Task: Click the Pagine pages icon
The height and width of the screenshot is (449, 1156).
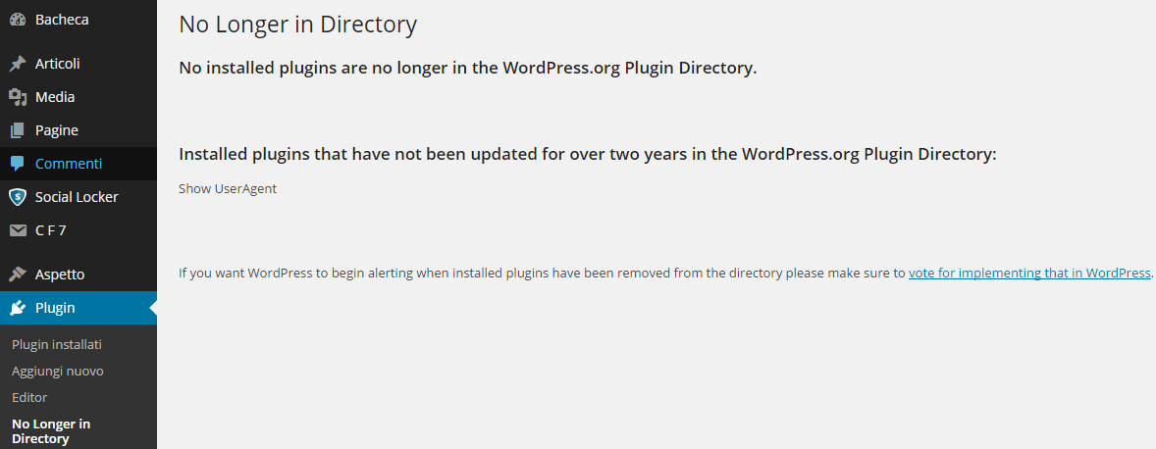Action: click(x=18, y=130)
